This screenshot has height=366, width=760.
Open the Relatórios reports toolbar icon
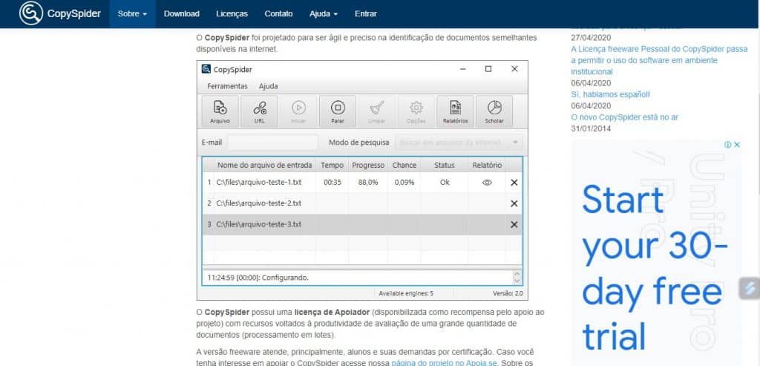[455, 111]
